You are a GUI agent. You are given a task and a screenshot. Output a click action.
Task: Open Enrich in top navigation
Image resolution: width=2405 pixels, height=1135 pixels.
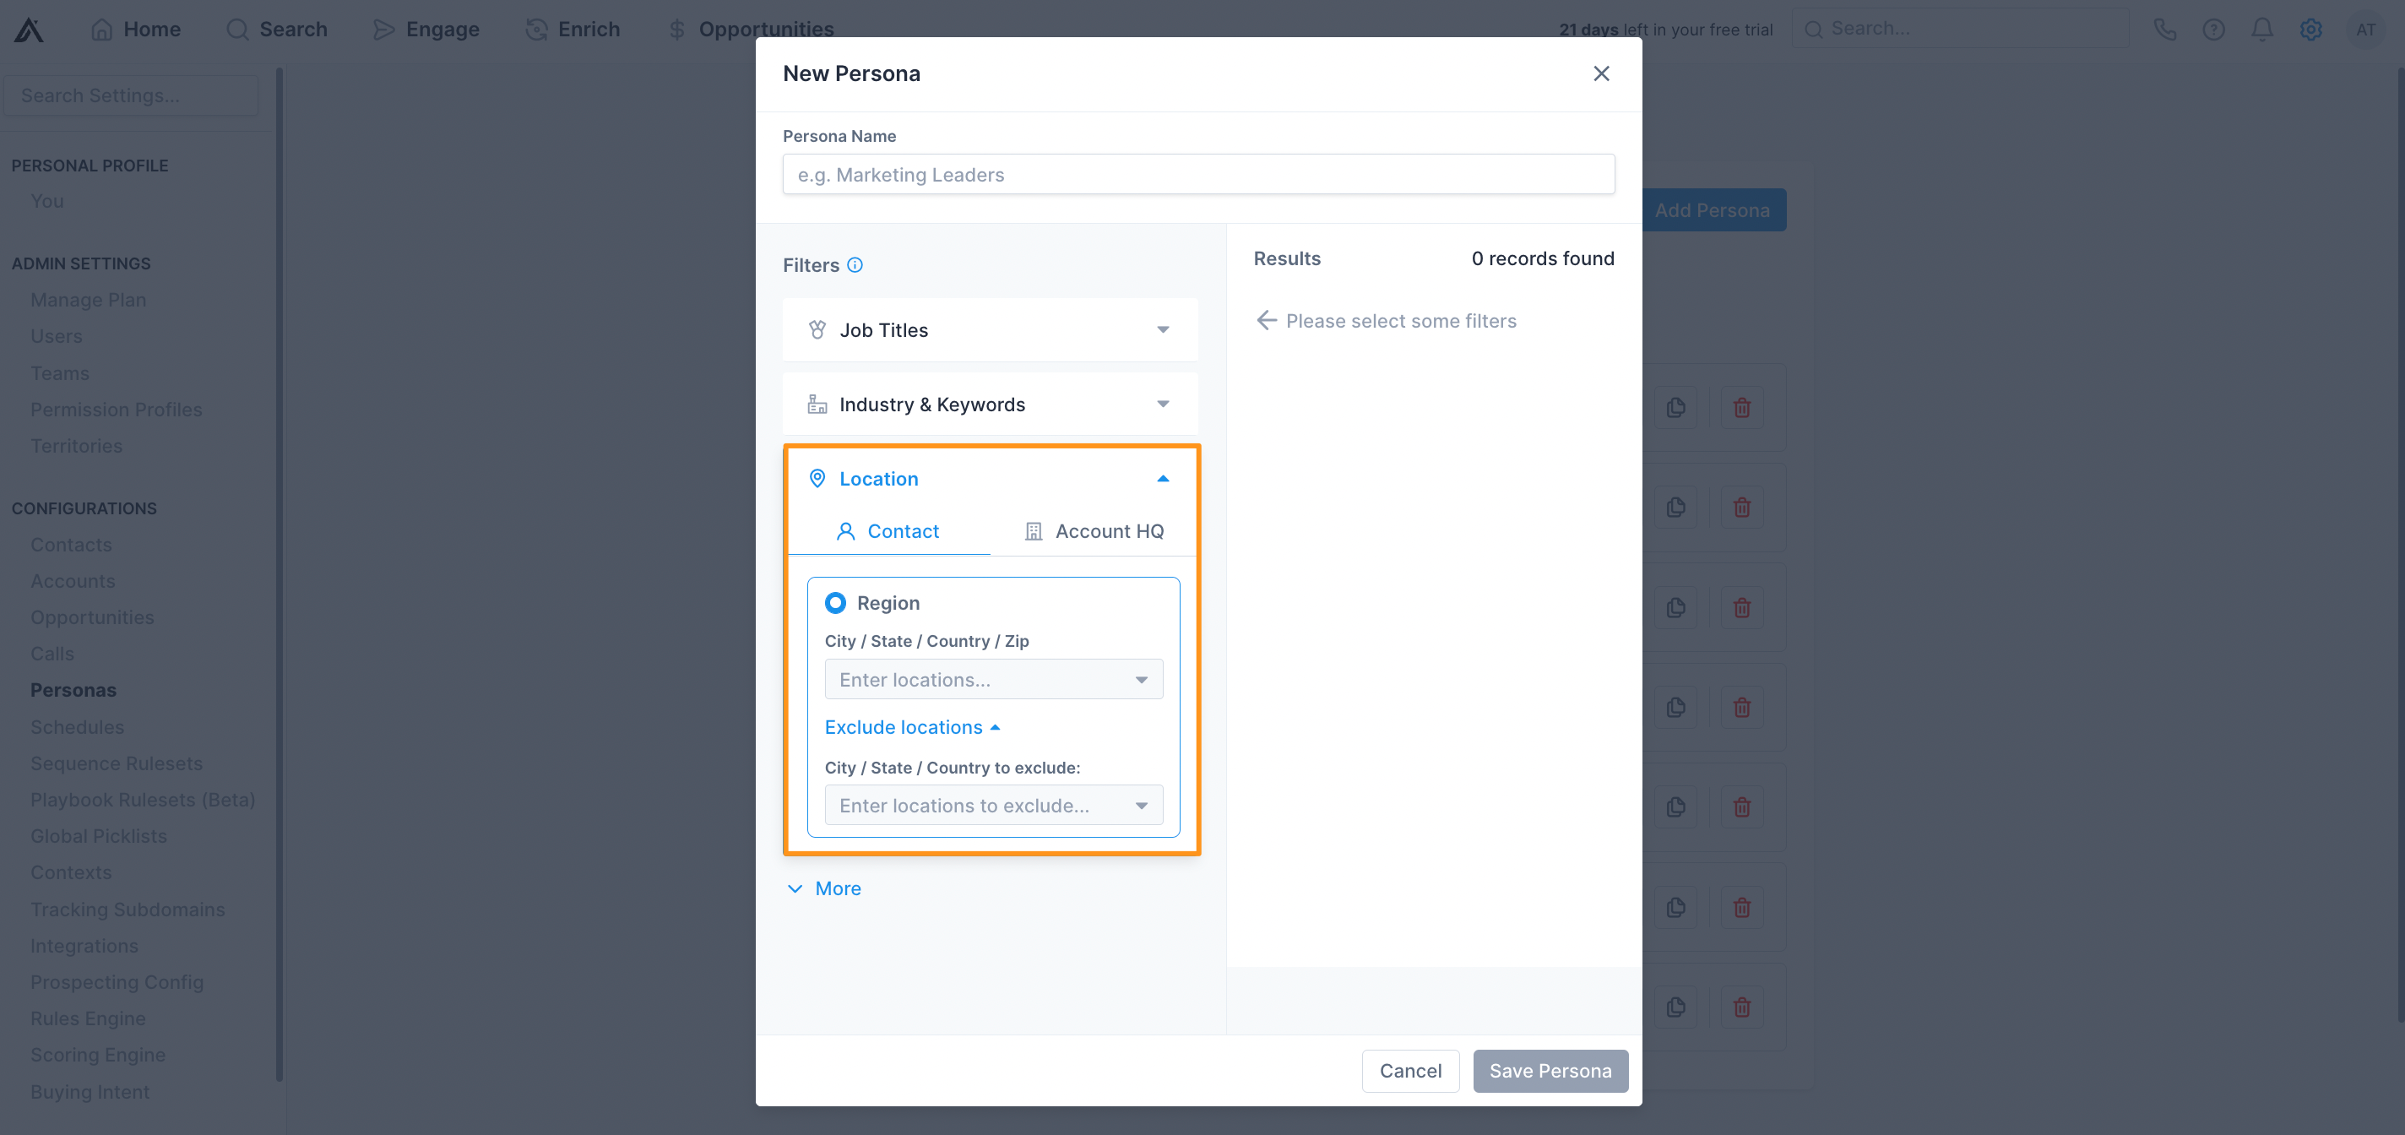[573, 30]
